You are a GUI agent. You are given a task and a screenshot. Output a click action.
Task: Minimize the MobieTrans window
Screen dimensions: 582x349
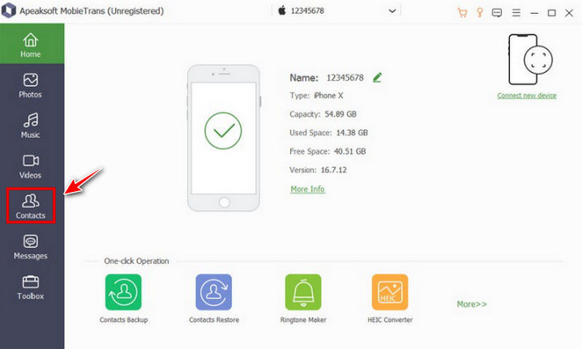534,13
